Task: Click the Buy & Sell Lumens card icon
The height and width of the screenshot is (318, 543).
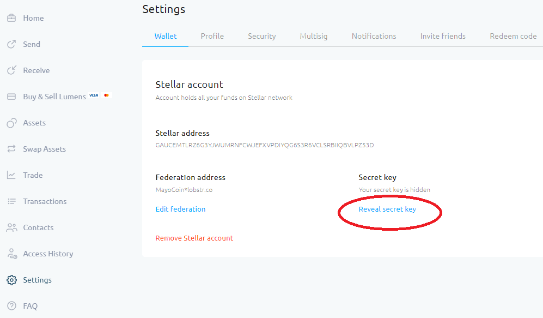Action: click(11, 96)
